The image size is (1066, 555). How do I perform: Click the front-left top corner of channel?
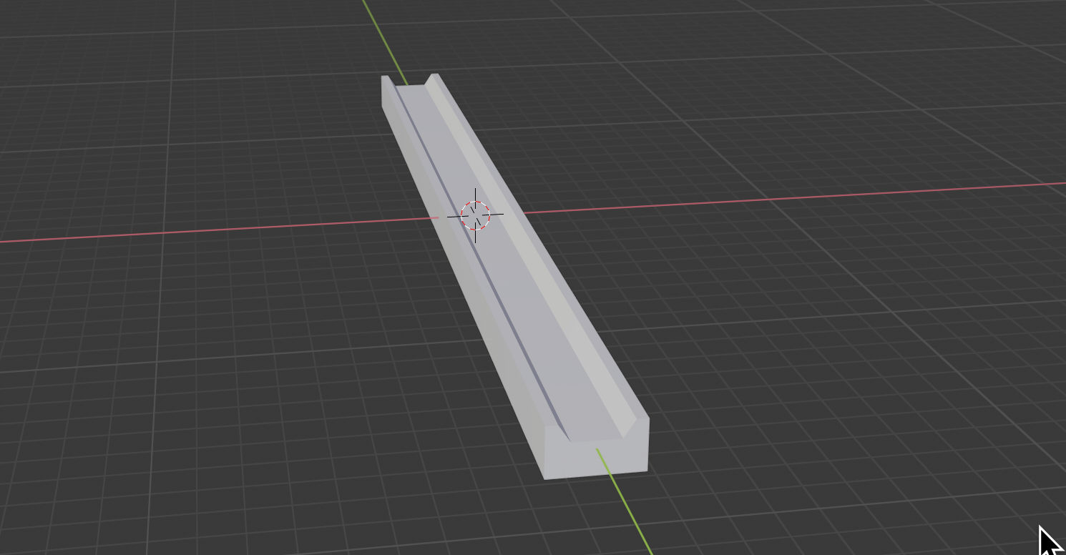tap(545, 427)
